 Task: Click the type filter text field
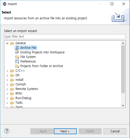point(65,37)
